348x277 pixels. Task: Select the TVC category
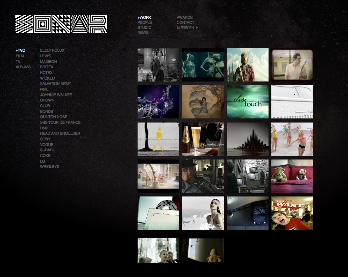click(20, 50)
